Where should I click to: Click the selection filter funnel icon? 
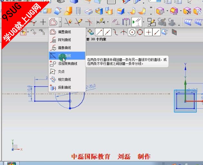[23, 32]
